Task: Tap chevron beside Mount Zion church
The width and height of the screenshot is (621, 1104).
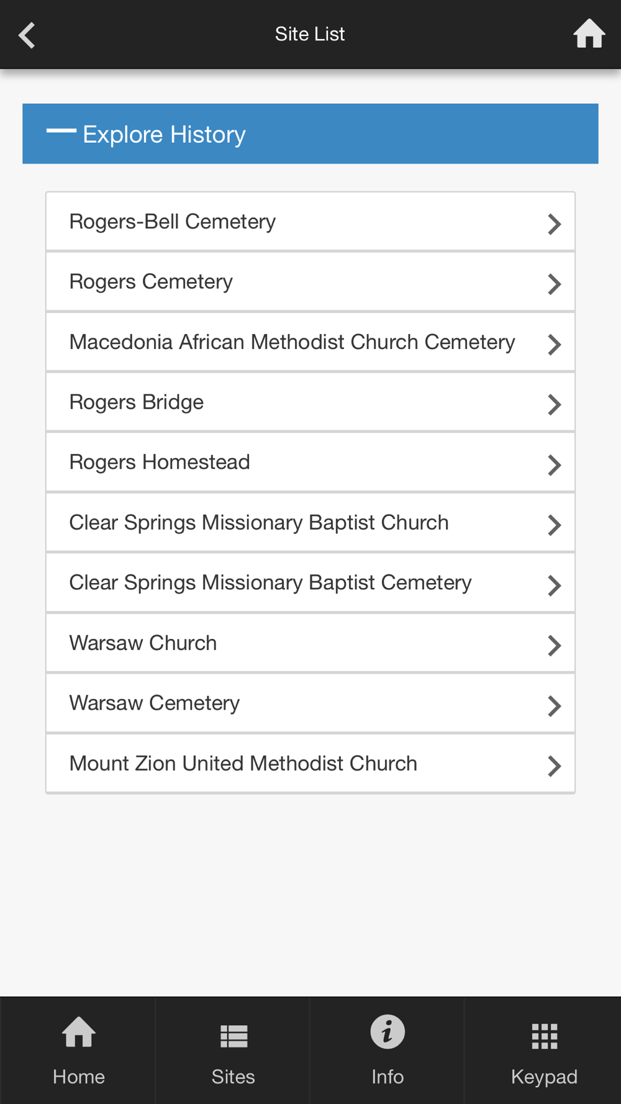Action: click(554, 766)
